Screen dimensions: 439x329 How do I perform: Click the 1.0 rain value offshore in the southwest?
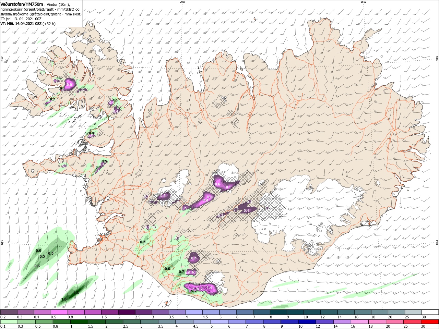click(64, 300)
